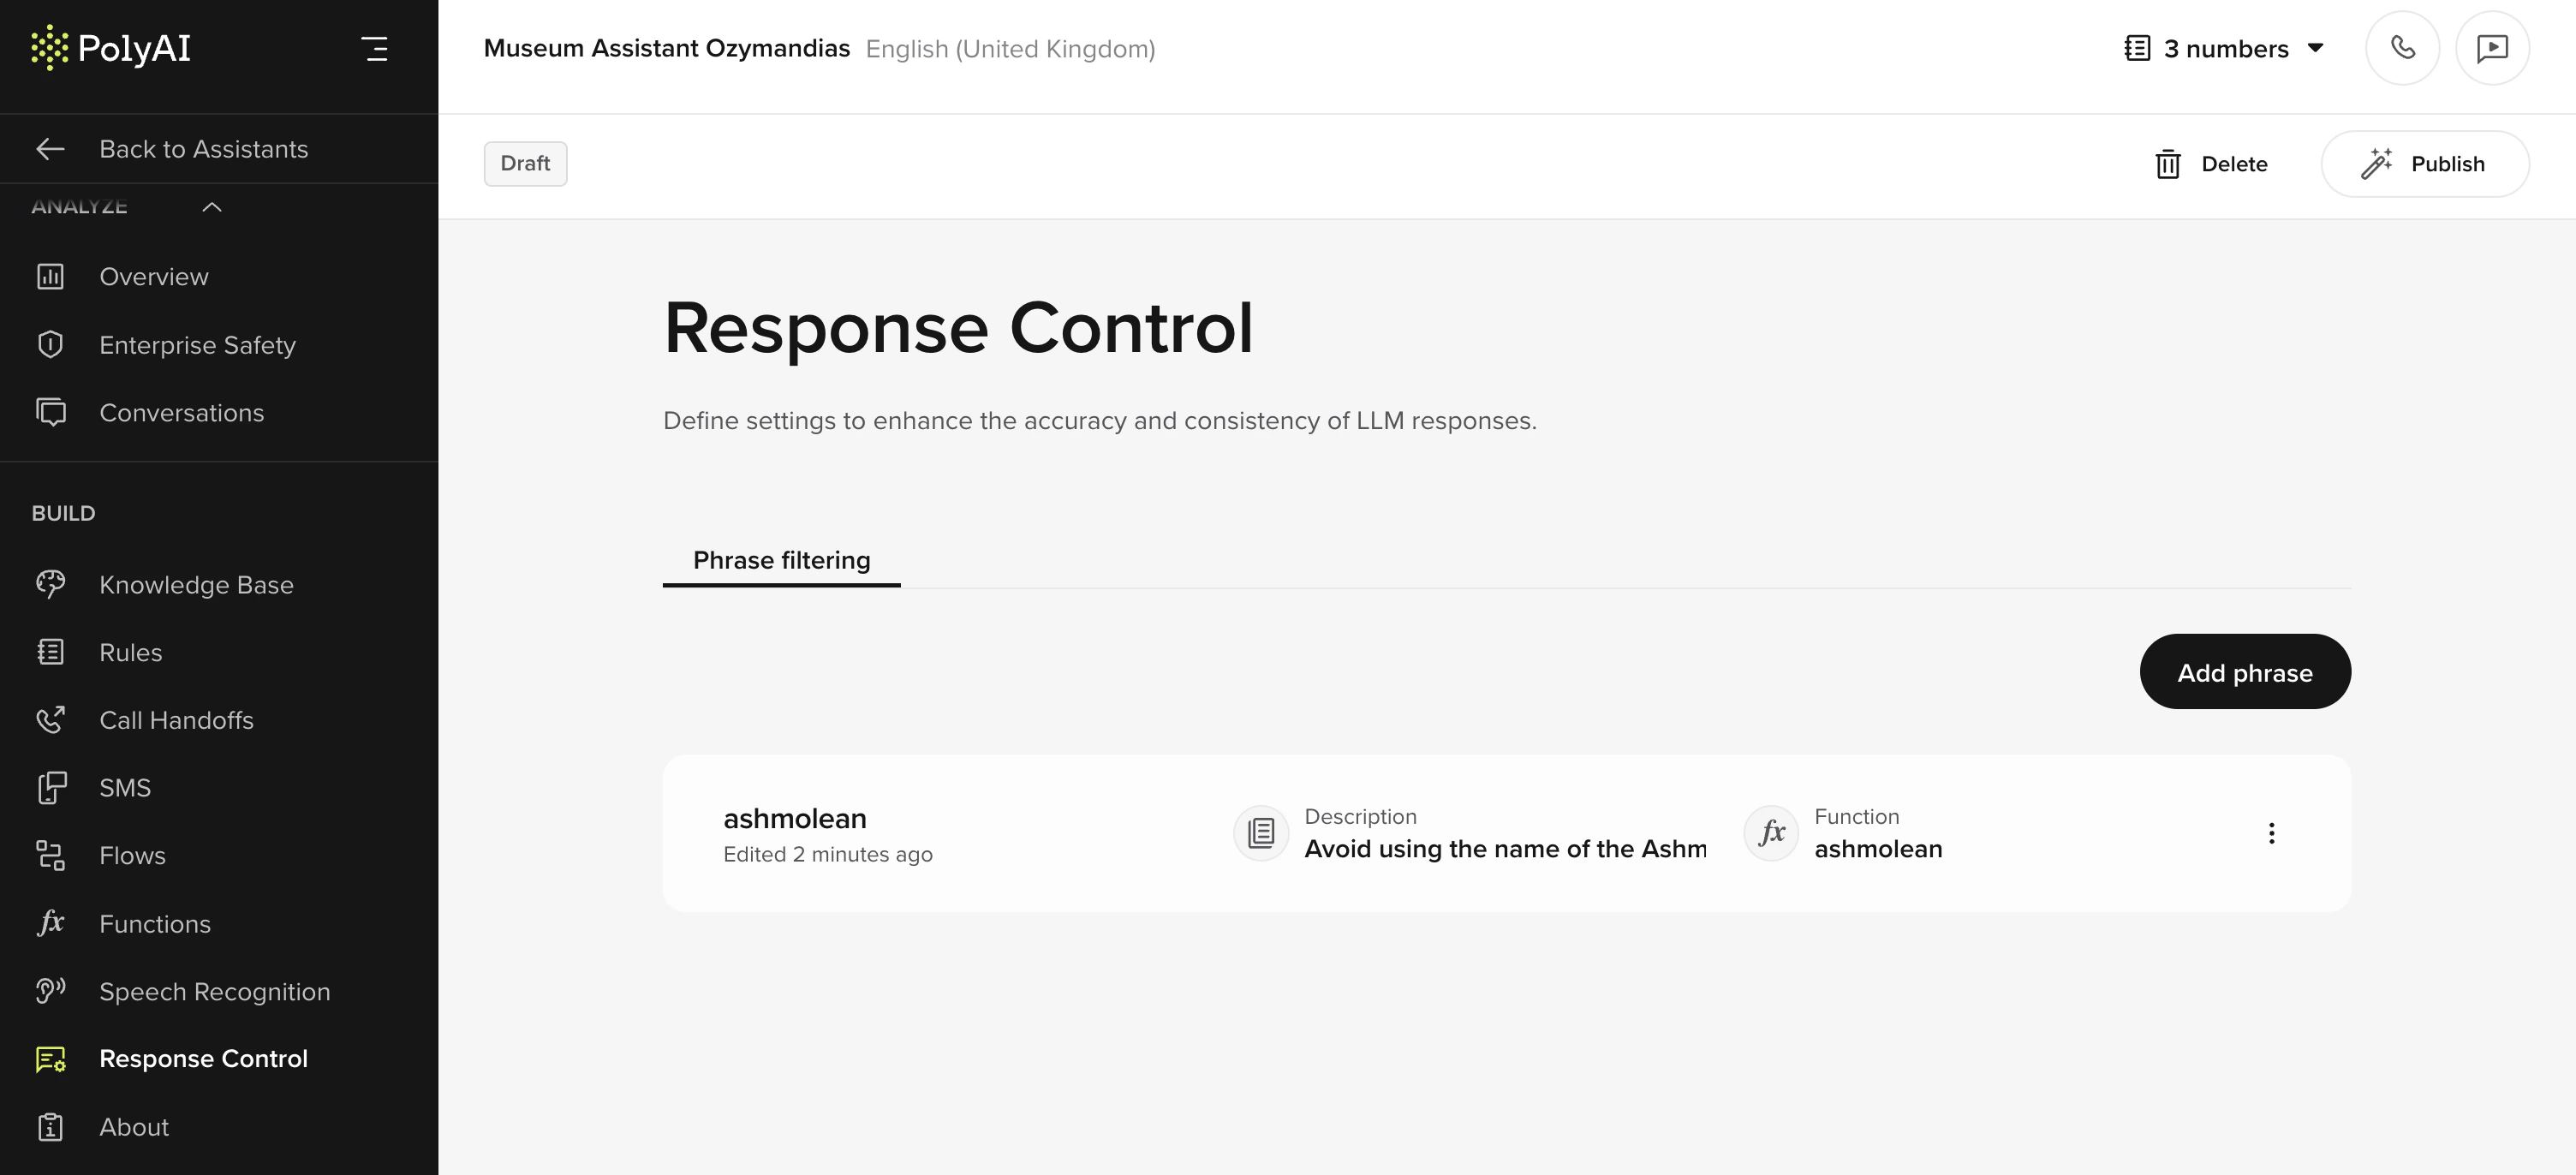Open Functions fx sidebar icon
2576x1175 pixels.
tap(50, 923)
